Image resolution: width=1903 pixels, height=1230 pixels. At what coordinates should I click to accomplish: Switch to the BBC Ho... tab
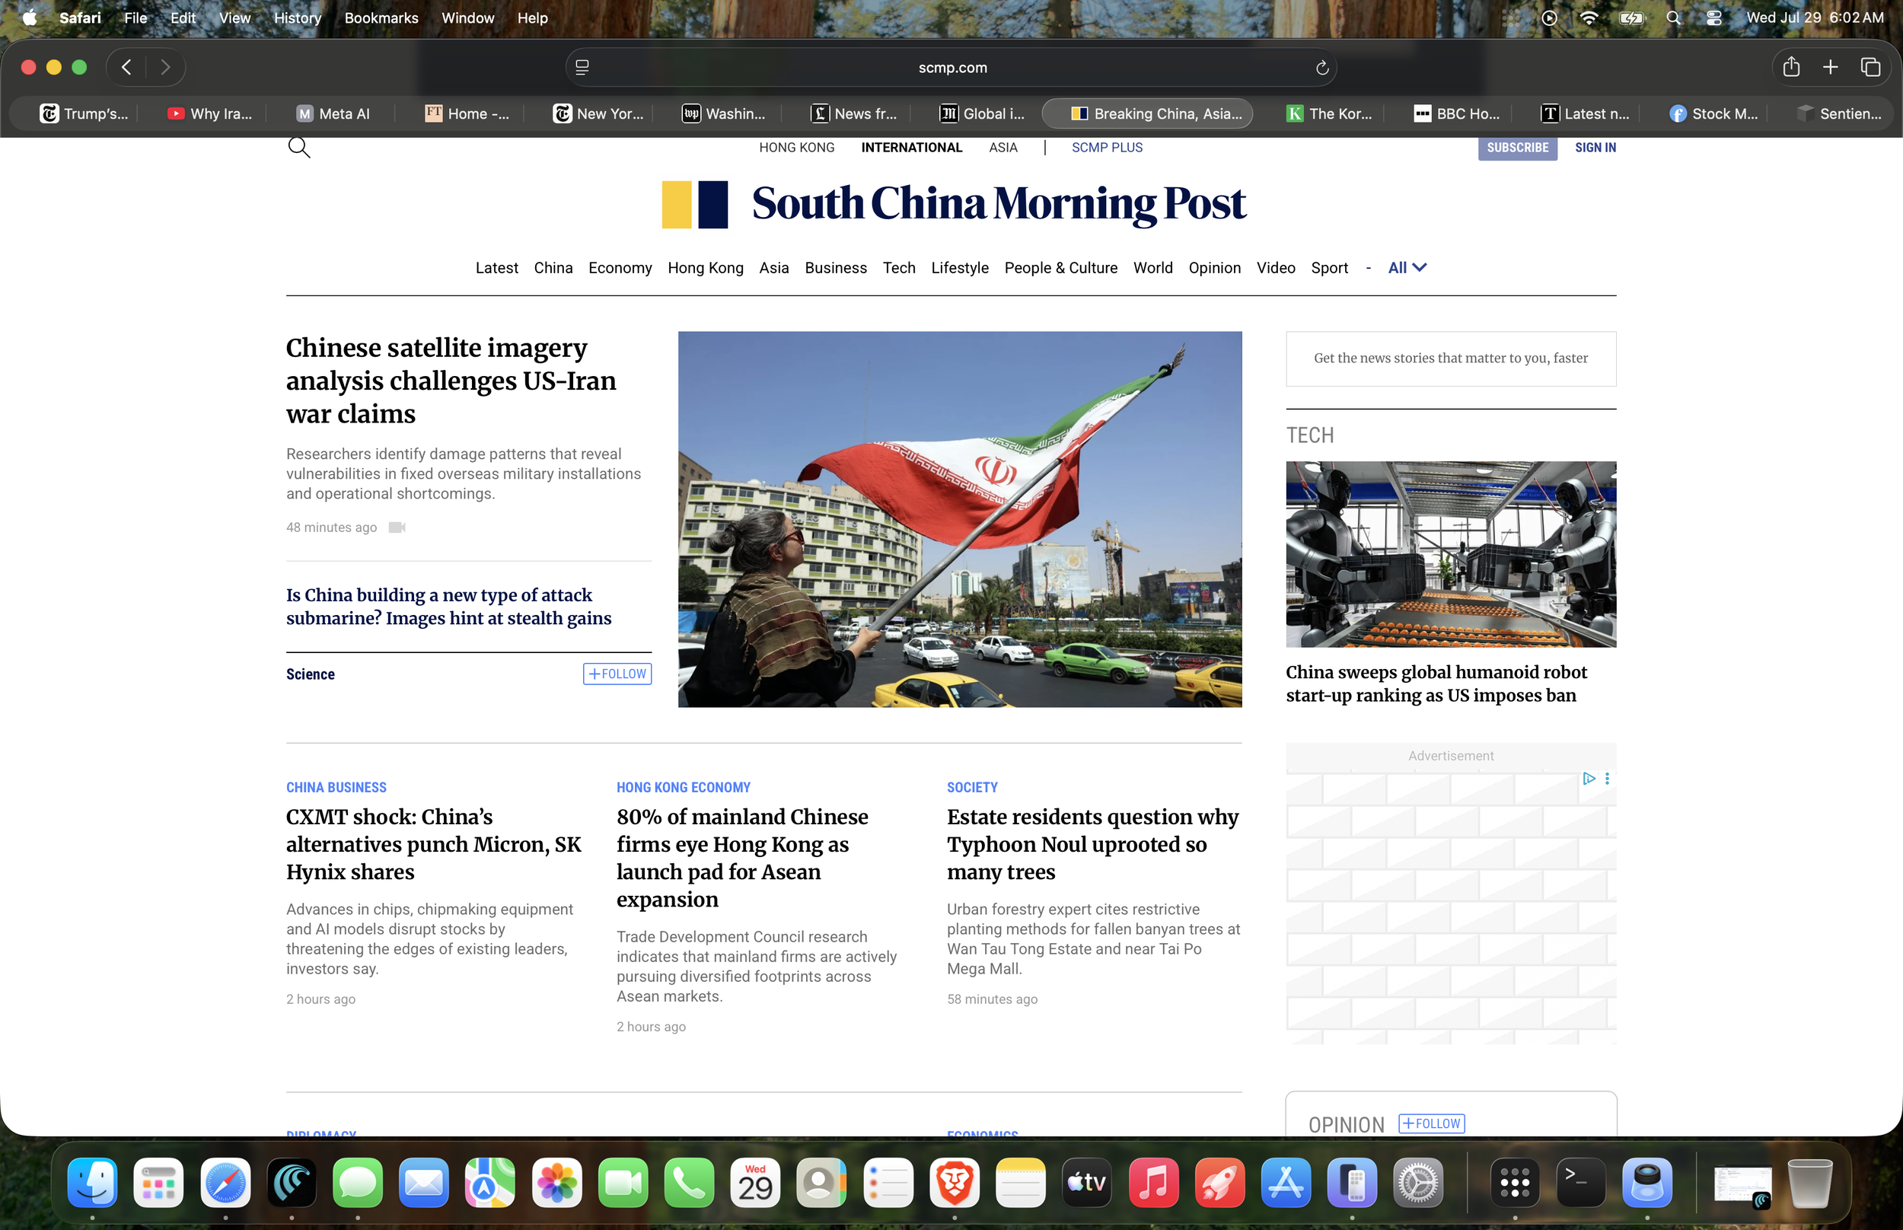(x=1457, y=113)
